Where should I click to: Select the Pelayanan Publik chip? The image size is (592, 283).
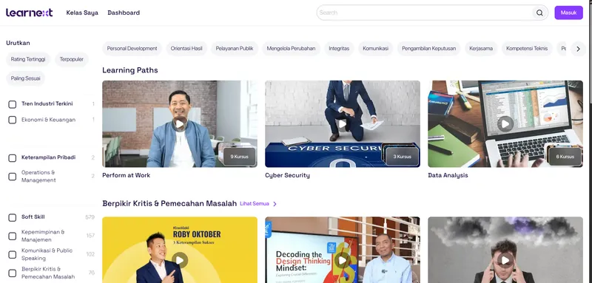(235, 49)
